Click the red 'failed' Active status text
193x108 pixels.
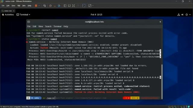point(44,48)
